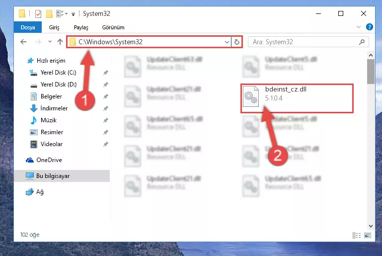Click the 5.1.0.4 version text

[274, 98]
